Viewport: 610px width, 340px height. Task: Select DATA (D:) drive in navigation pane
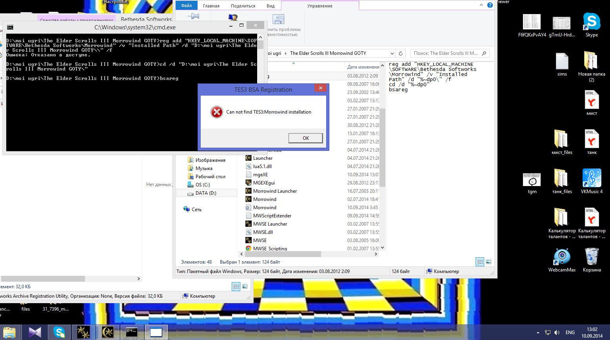[x=206, y=193]
